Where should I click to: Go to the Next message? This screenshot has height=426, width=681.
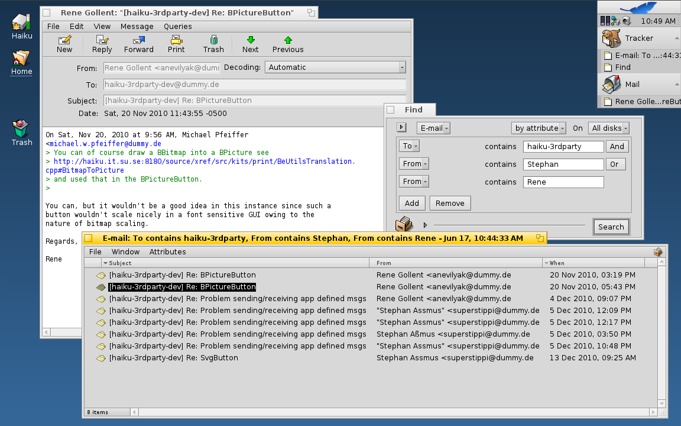[x=250, y=40]
